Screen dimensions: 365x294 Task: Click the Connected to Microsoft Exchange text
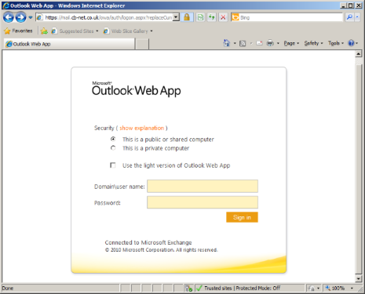point(148,242)
